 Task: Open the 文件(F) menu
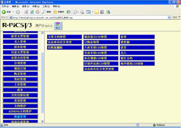pos(5,6)
